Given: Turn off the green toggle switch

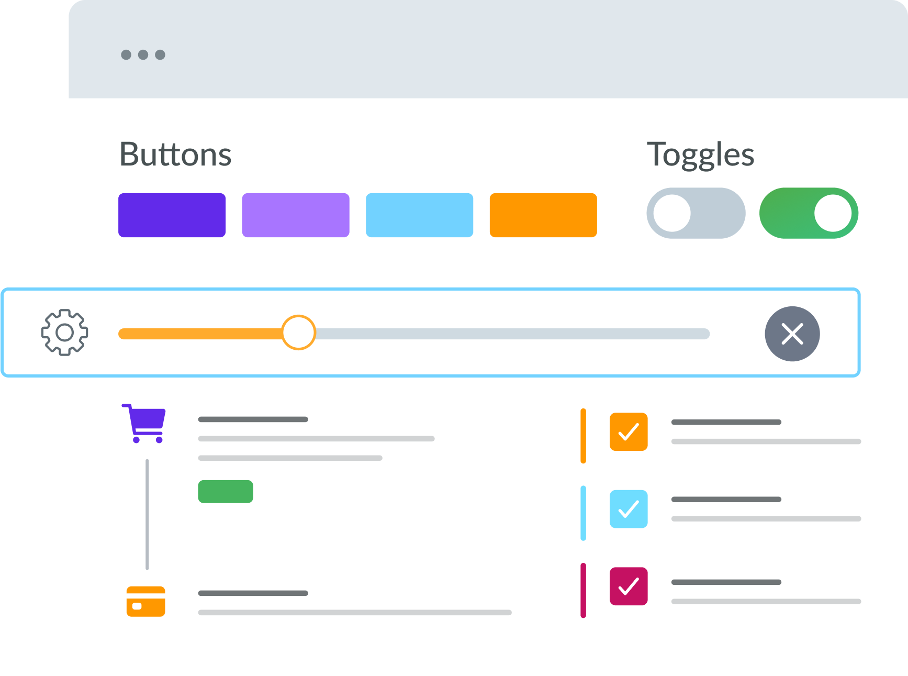Looking at the screenshot, I should [809, 213].
